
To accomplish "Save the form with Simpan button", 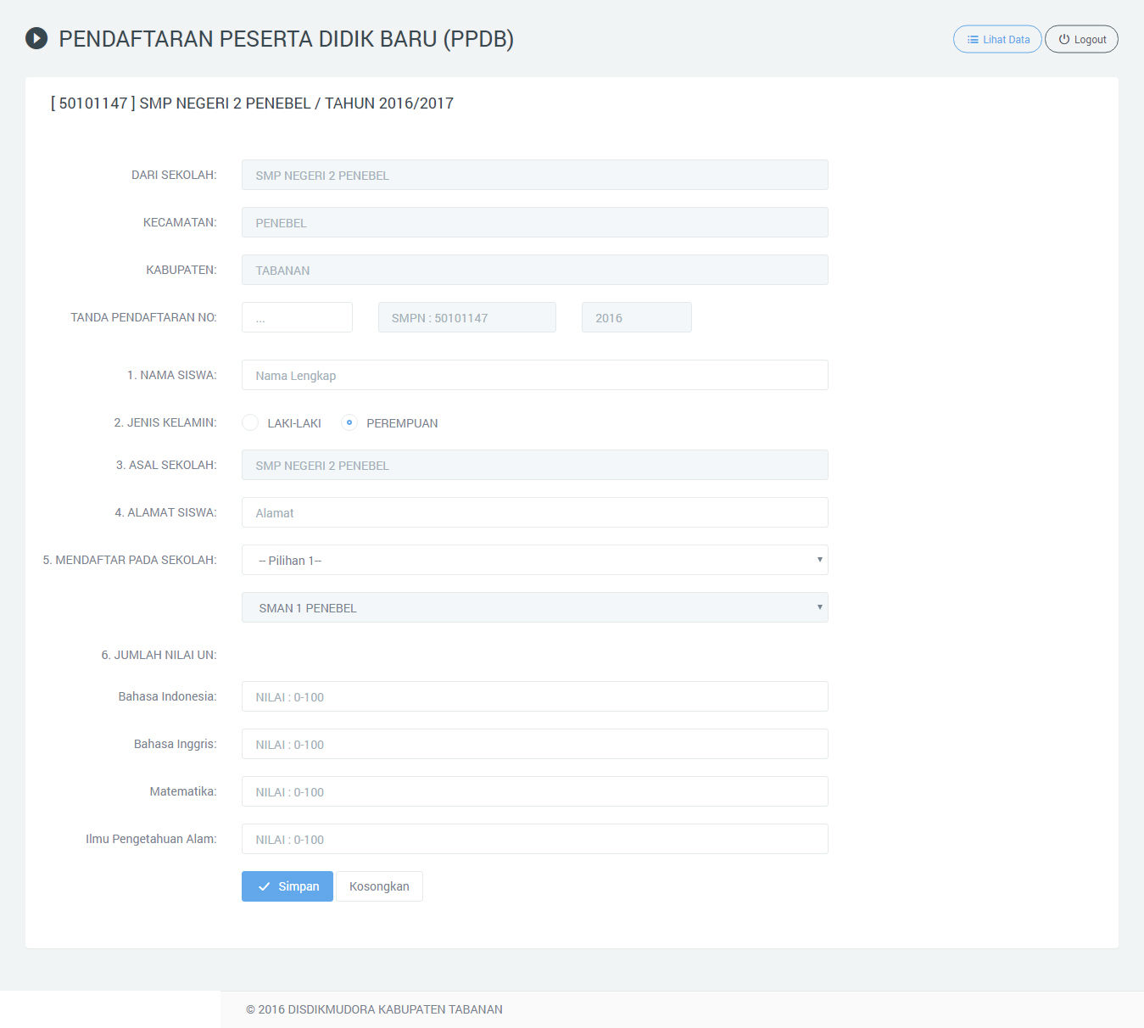I will (287, 886).
